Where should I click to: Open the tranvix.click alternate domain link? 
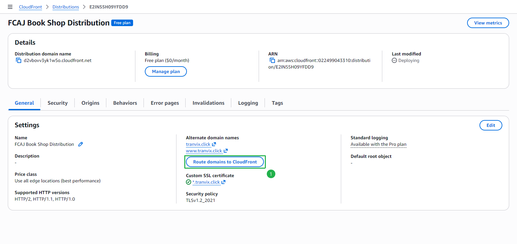point(198,144)
